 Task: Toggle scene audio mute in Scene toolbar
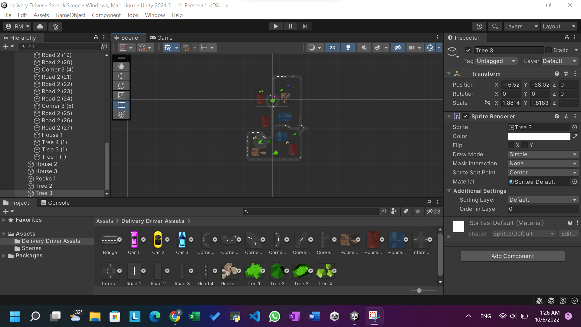[x=364, y=48]
